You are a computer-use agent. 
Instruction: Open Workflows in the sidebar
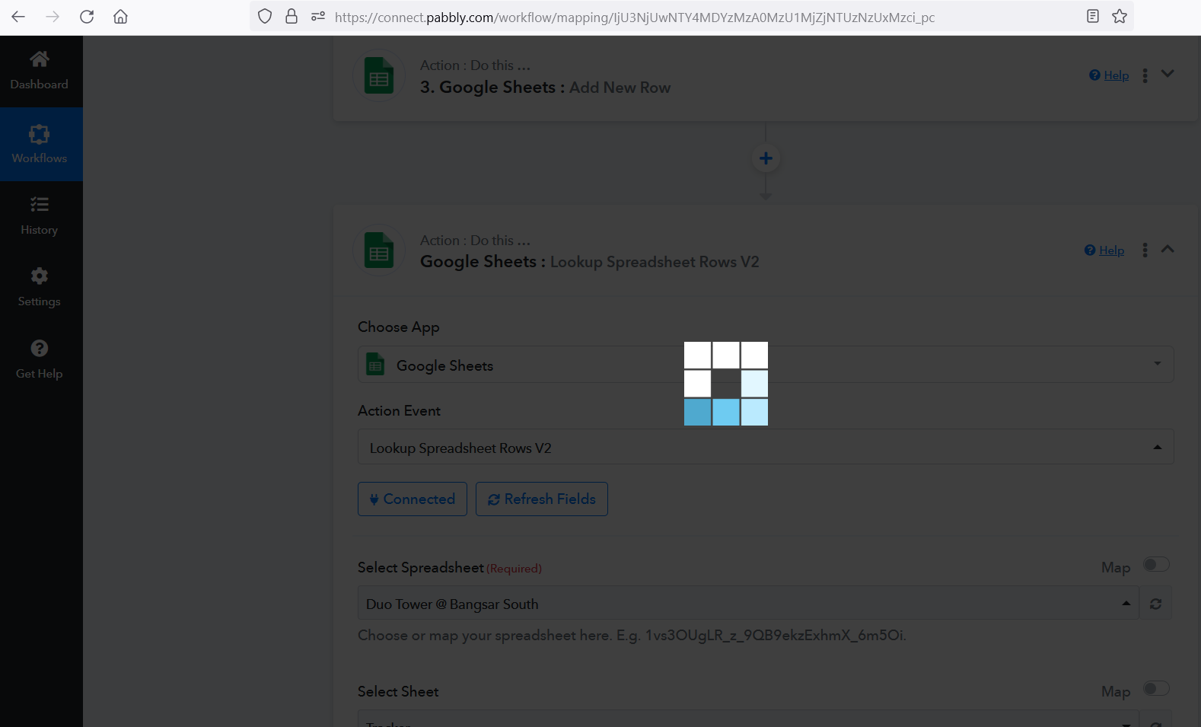[40, 145]
